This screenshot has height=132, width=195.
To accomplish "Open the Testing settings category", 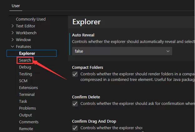I will click(x=26, y=74).
